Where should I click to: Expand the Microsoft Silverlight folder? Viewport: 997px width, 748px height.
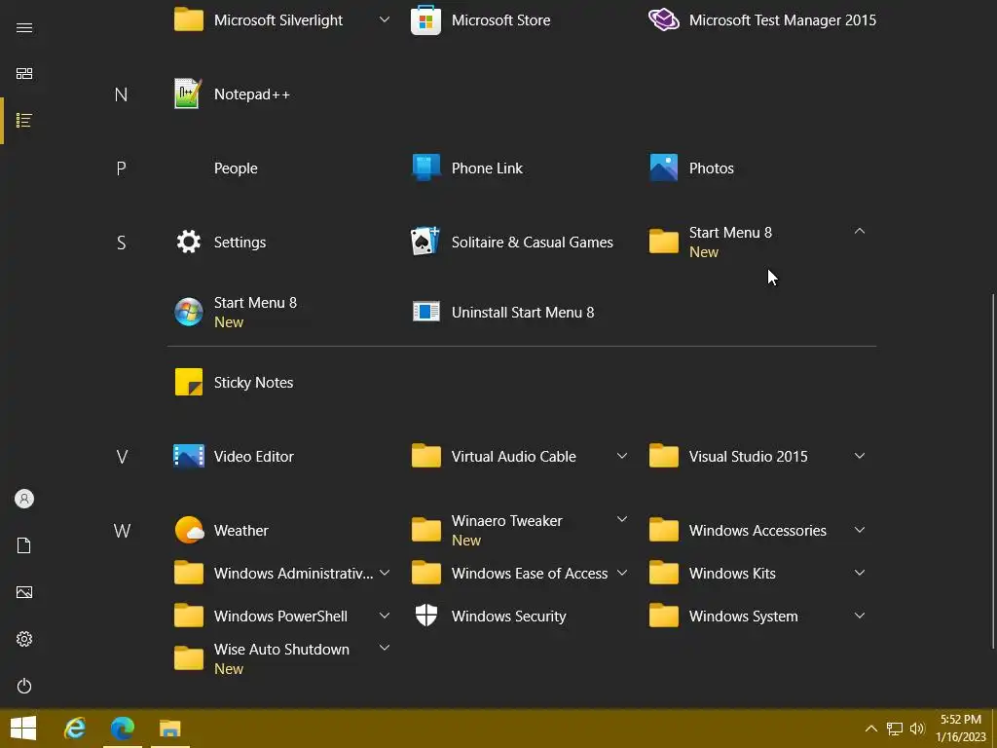pyautogui.click(x=385, y=19)
